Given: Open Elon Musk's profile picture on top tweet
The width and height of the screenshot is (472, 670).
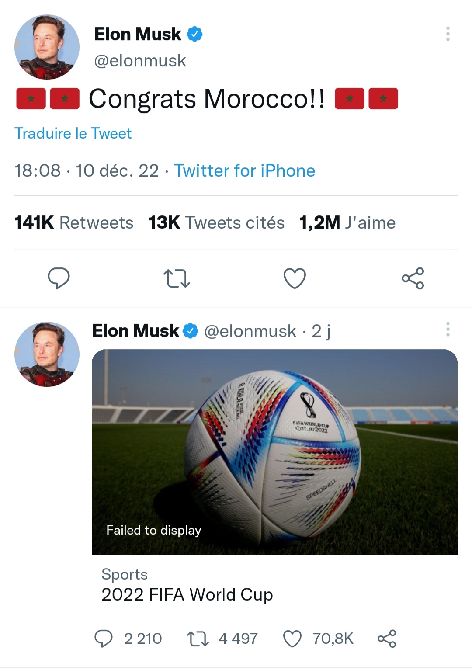Looking at the screenshot, I should 47,47.
